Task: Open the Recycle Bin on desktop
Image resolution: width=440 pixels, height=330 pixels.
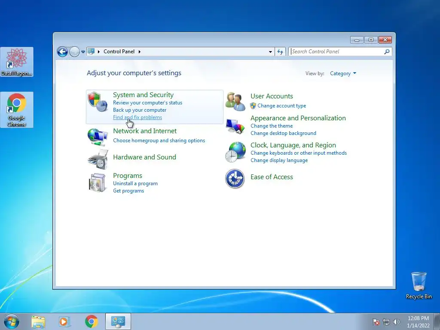Action: click(x=419, y=285)
